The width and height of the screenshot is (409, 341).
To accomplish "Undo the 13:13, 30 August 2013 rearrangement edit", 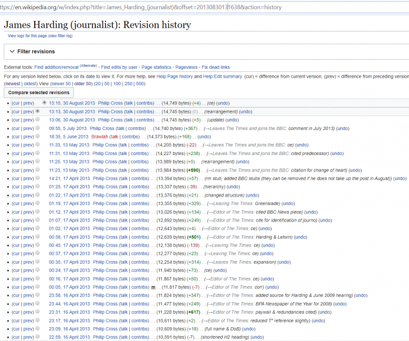I will [246, 112].
